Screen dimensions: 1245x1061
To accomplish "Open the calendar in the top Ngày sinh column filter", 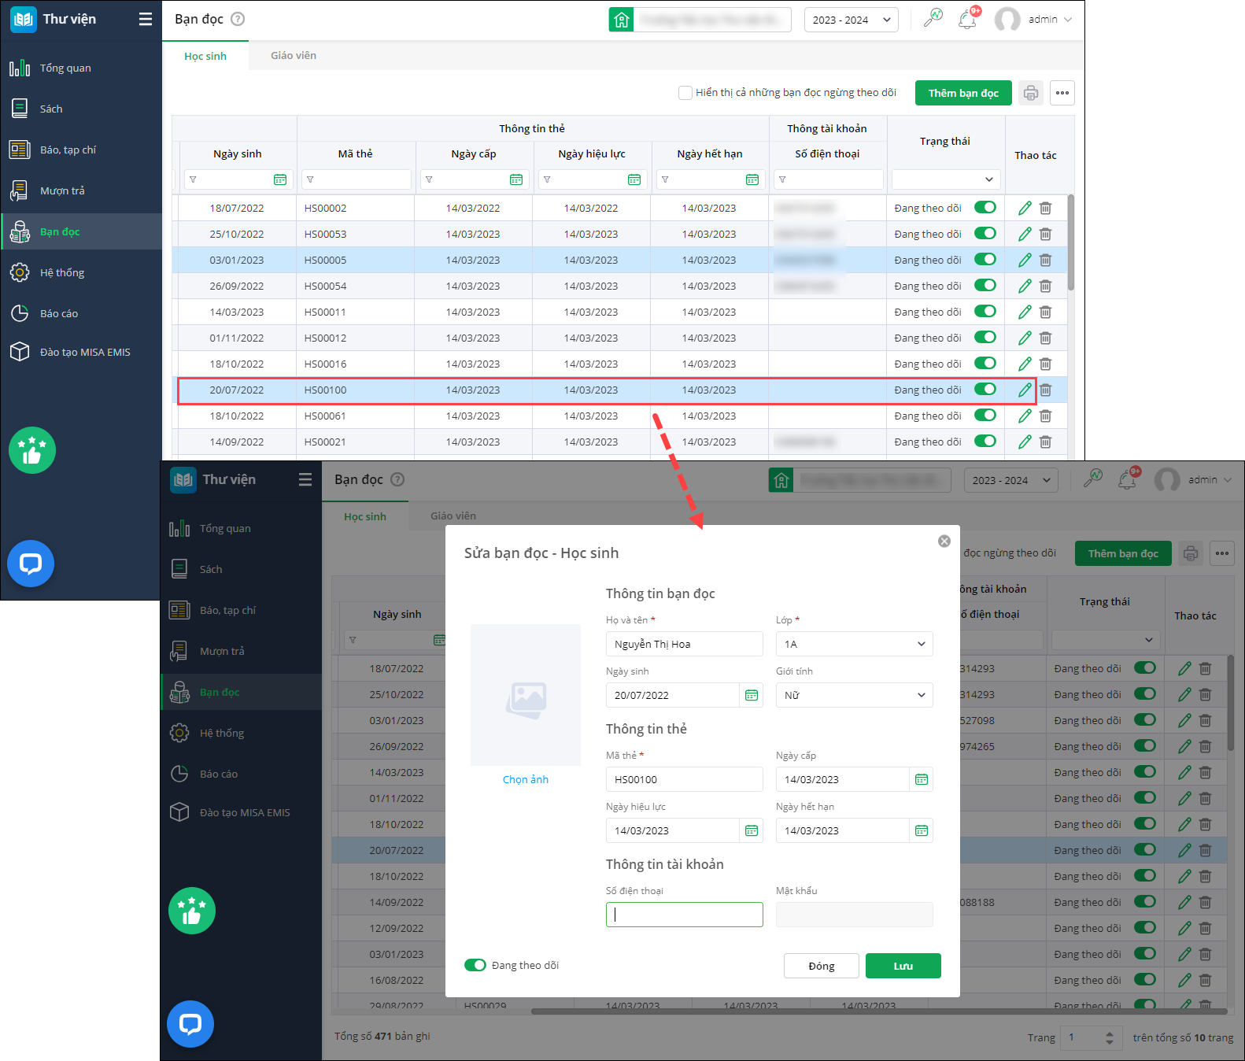I will [x=280, y=179].
